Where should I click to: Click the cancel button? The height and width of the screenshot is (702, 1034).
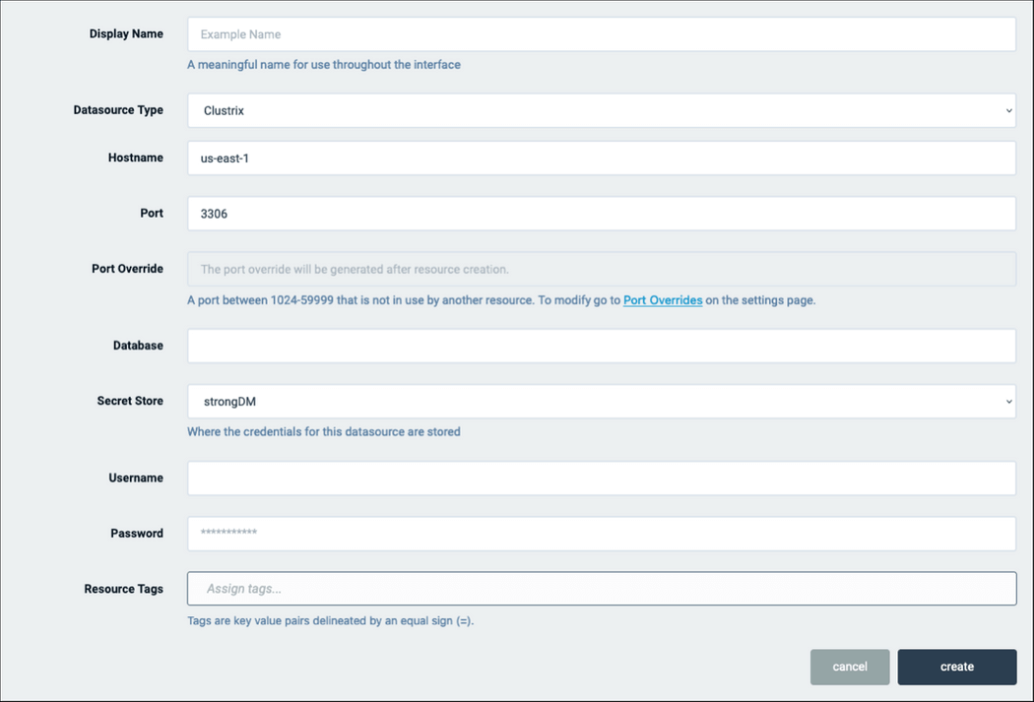click(x=849, y=667)
